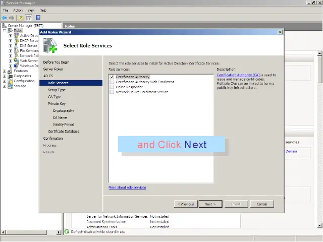
Task: Expand the Active Directory tree node
Action: click(10, 36)
